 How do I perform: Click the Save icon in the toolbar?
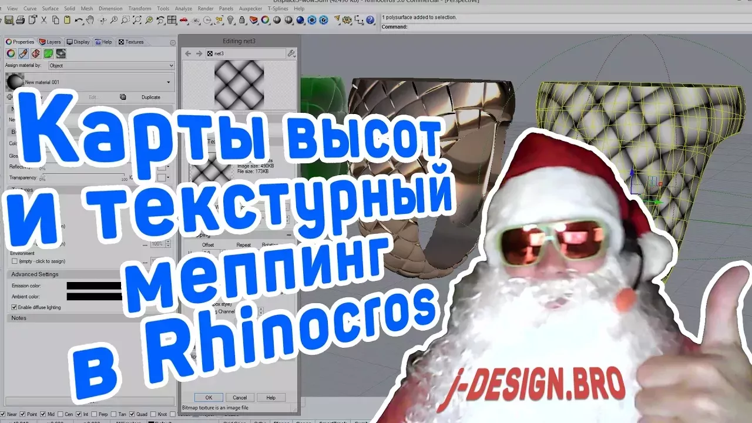(8, 21)
